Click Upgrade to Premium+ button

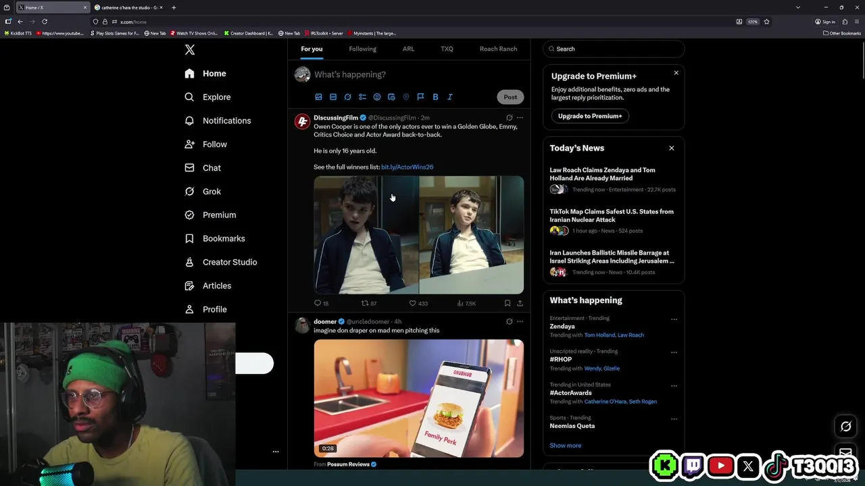[x=590, y=116]
